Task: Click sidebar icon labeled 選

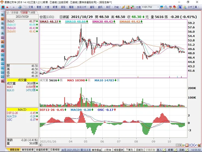Action: (2, 33)
